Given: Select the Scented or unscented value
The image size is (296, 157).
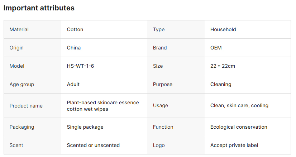Looking at the screenshot, I should tap(93, 145).
